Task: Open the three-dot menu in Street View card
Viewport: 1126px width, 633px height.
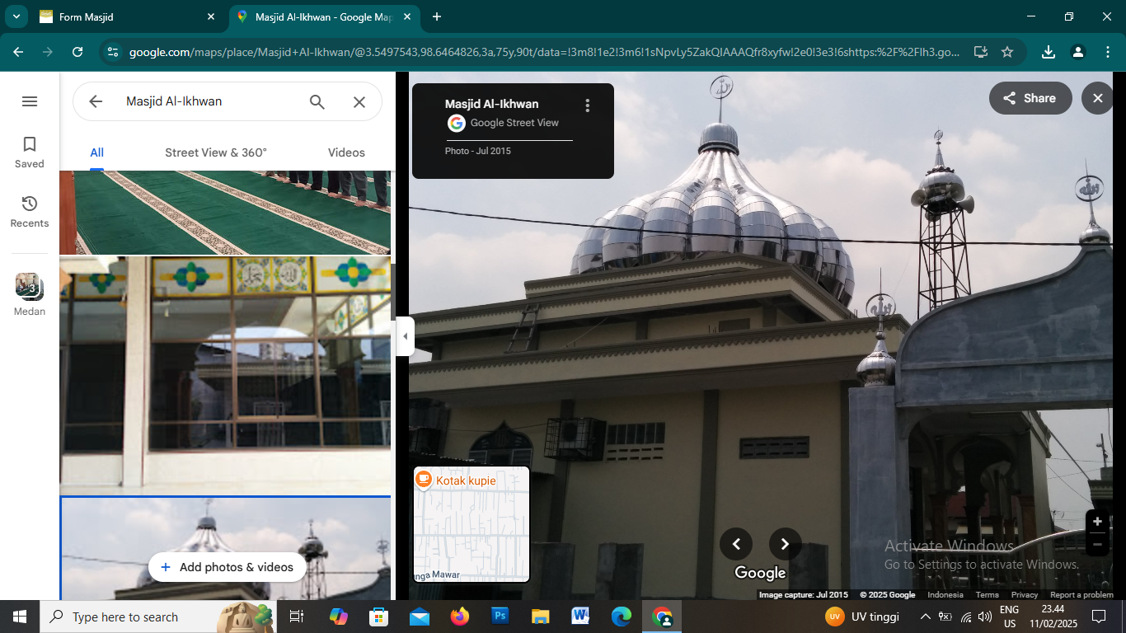Action: 588,105
